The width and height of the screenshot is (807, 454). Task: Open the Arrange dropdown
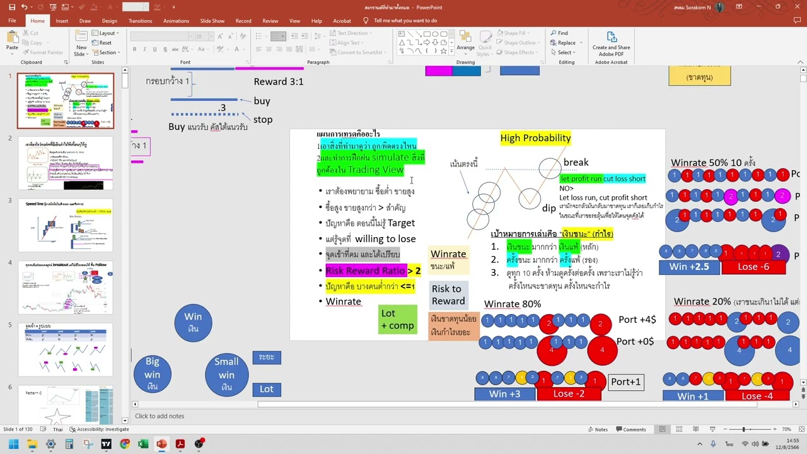click(x=465, y=44)
